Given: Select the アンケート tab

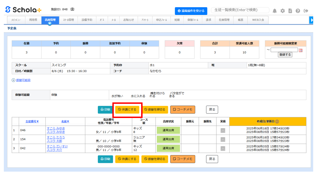Looking at the screenshot, I should pos(145,20).
